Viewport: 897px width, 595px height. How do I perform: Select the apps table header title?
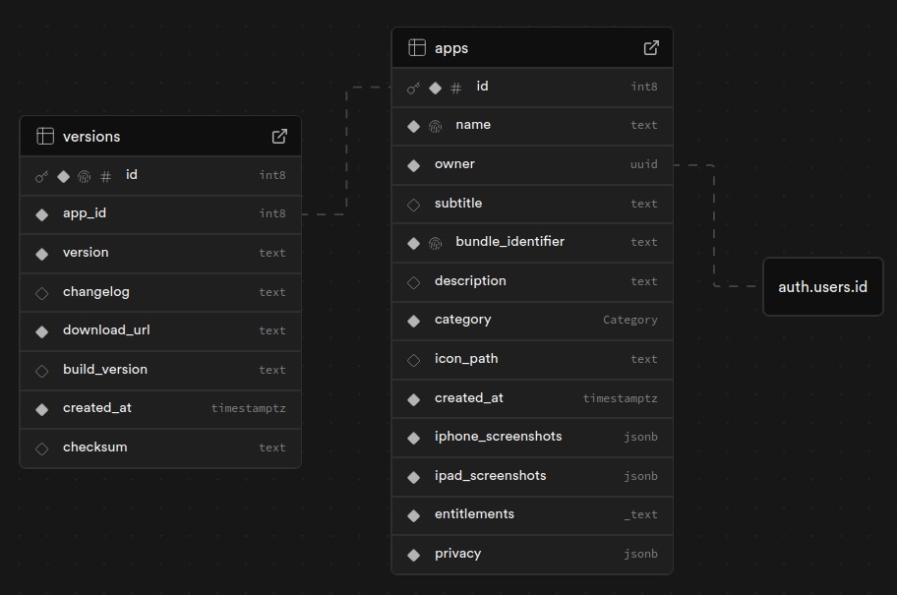(x=451, y=48)
